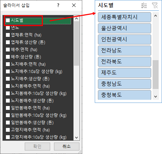
Task: Check the 시도별 field checkbox
Action: pos(8,21)
